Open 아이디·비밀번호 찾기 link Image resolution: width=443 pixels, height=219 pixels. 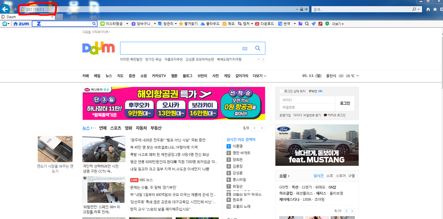tap(307, 115)
